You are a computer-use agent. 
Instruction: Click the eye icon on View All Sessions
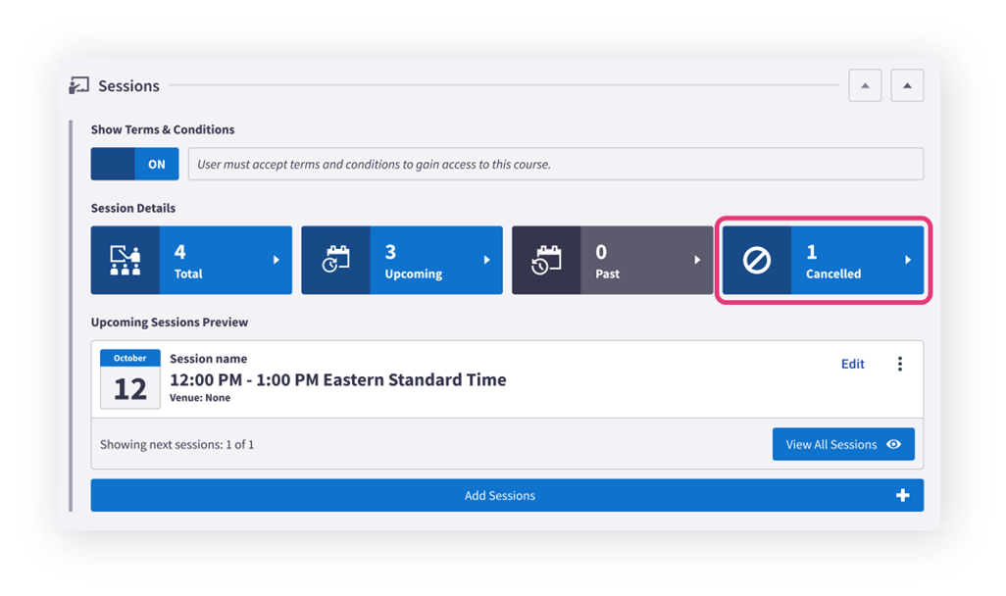point(893,444)
